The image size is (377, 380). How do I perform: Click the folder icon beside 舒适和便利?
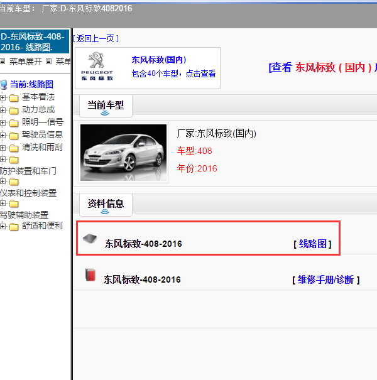tap(14, 227)
